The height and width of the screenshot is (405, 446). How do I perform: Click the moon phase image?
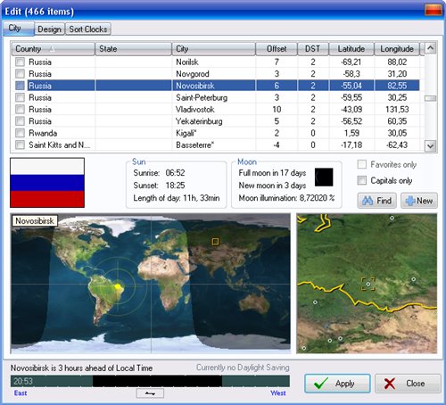pyautogui.click(x=324, y=178)
